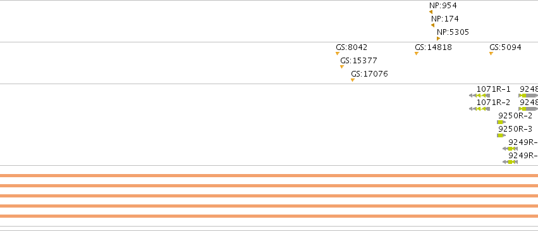Click the GS:14818 insertion triangle

(417, 54)
